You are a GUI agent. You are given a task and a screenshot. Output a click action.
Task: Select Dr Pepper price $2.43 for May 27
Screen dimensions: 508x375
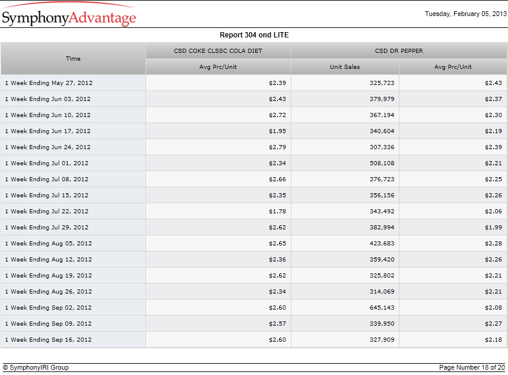tap(493, 83)
